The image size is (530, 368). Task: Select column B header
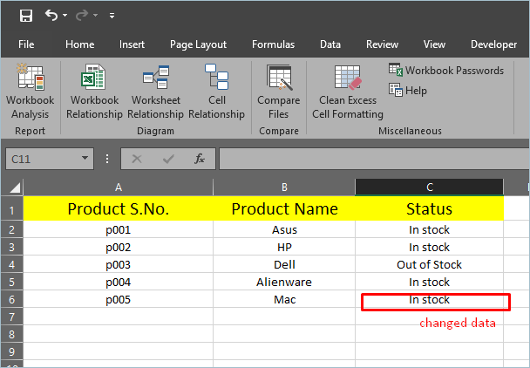284,187
